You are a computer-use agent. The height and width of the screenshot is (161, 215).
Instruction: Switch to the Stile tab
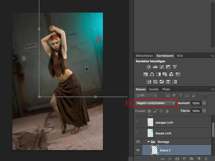(180, 56)
